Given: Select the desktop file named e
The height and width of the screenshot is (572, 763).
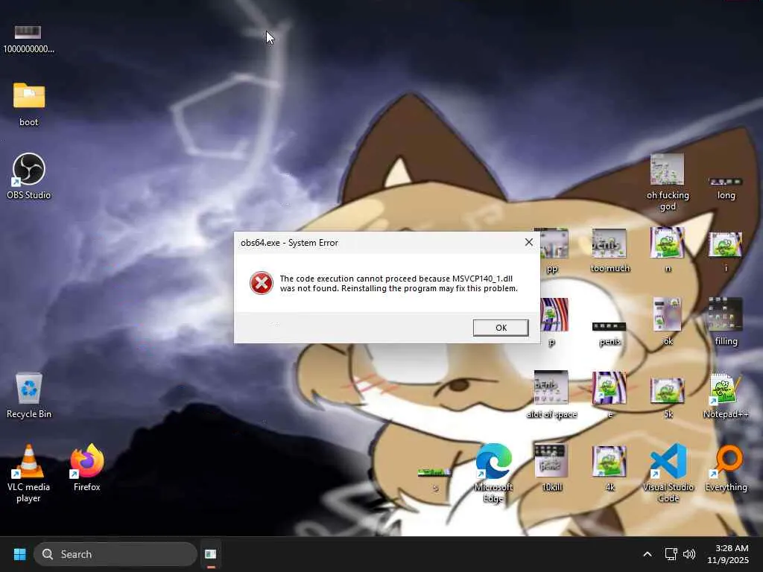Looking at the screenshot, I should pos(610,395).
